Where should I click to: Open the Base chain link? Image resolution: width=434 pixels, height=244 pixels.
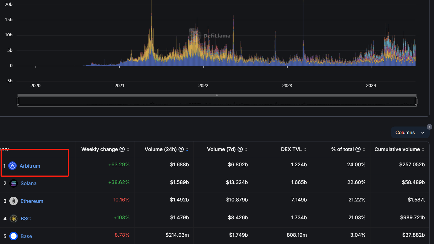pyautogui.click(x=26, y=236)
